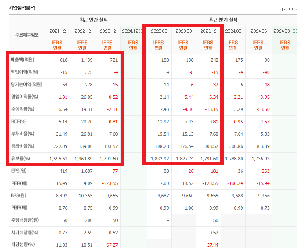Select the 기업실적분석 heading
Screen dimensions: 297x248
[x=22, y=8]
